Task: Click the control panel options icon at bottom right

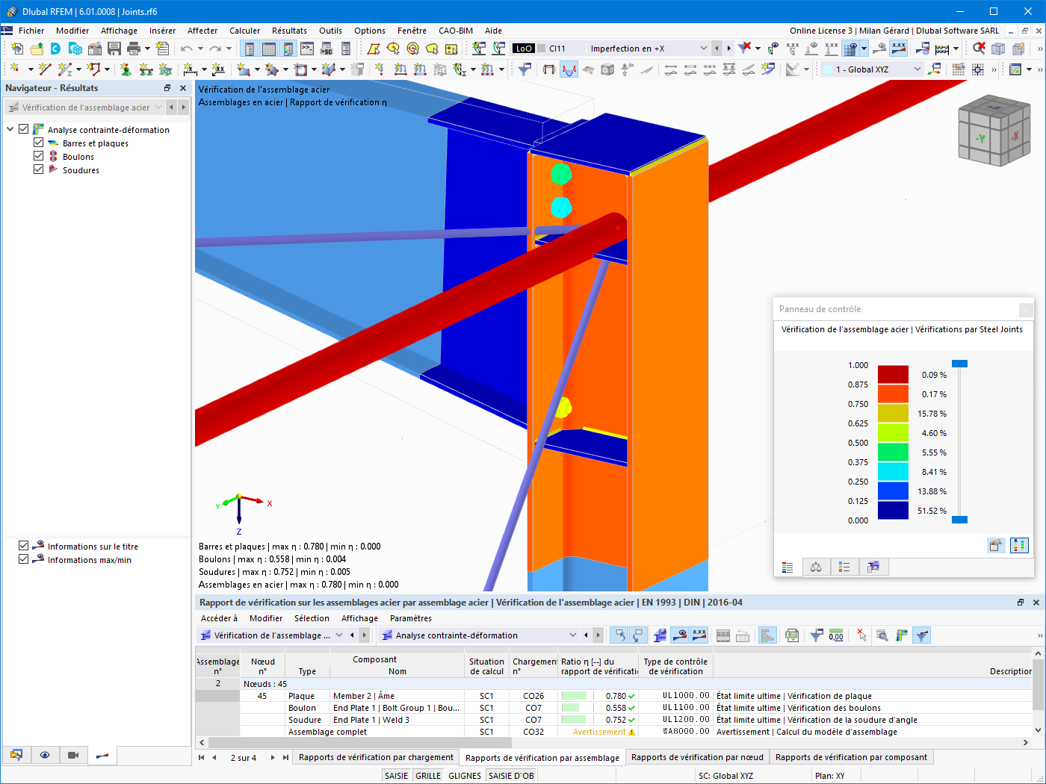Action: point(1019,545)
